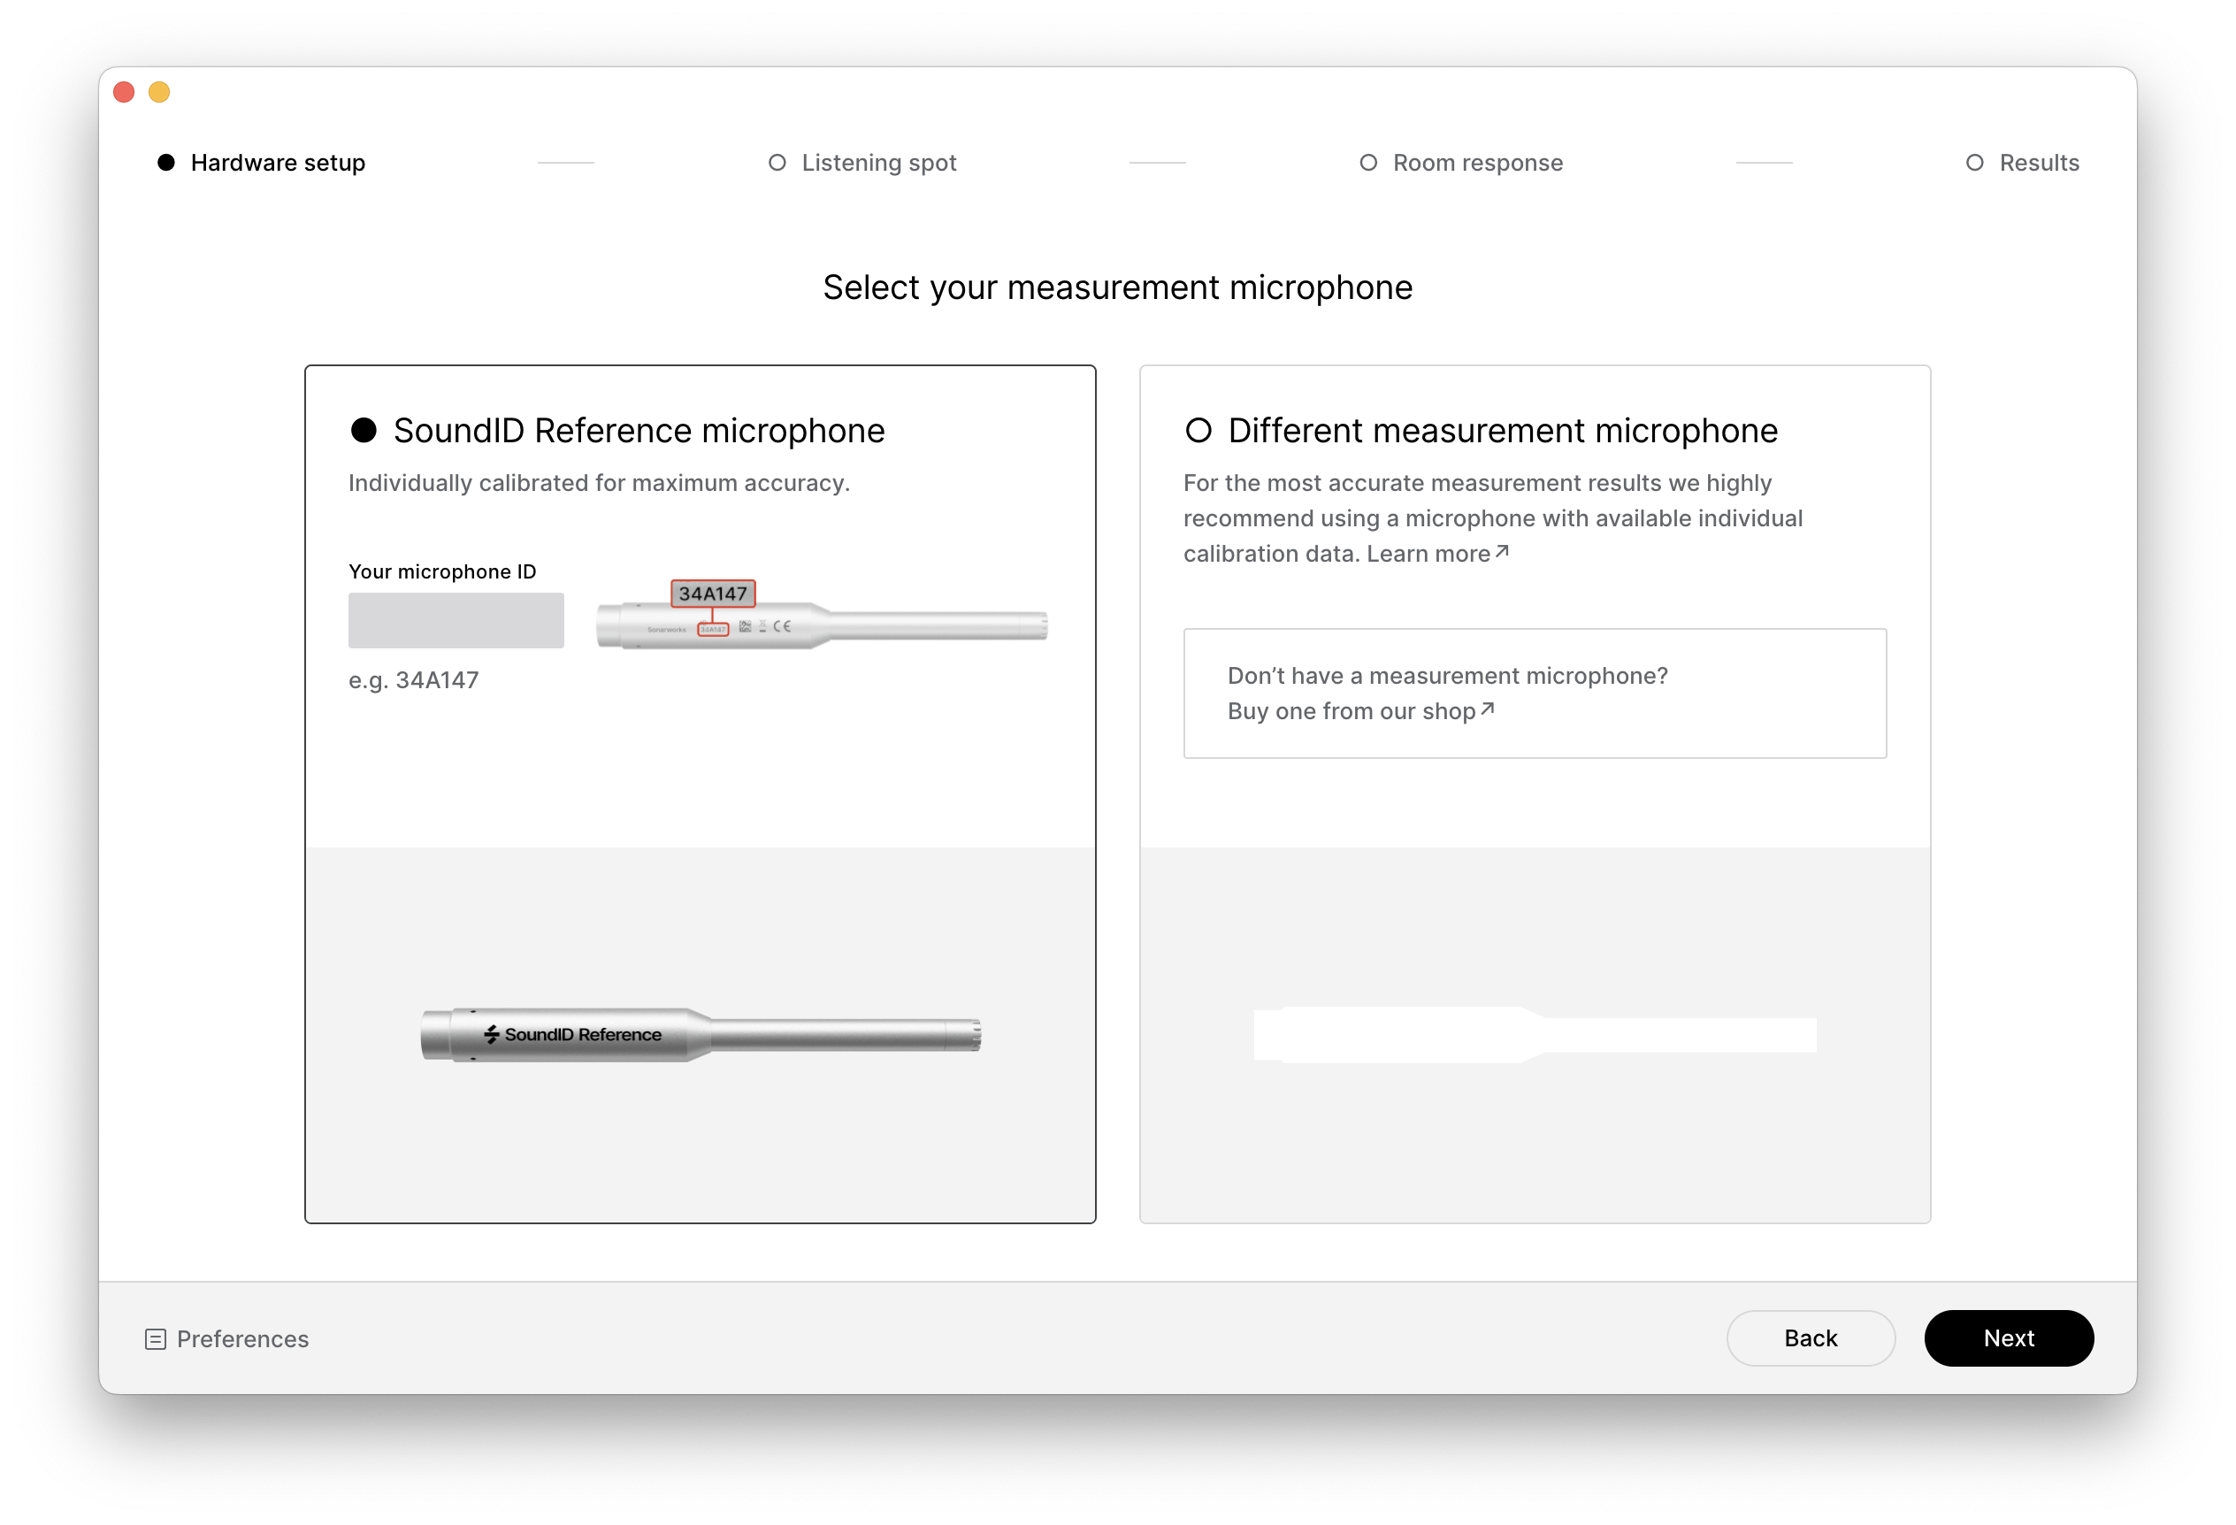
Task: Open Preferences
Action: click(x=242, y=1338)
